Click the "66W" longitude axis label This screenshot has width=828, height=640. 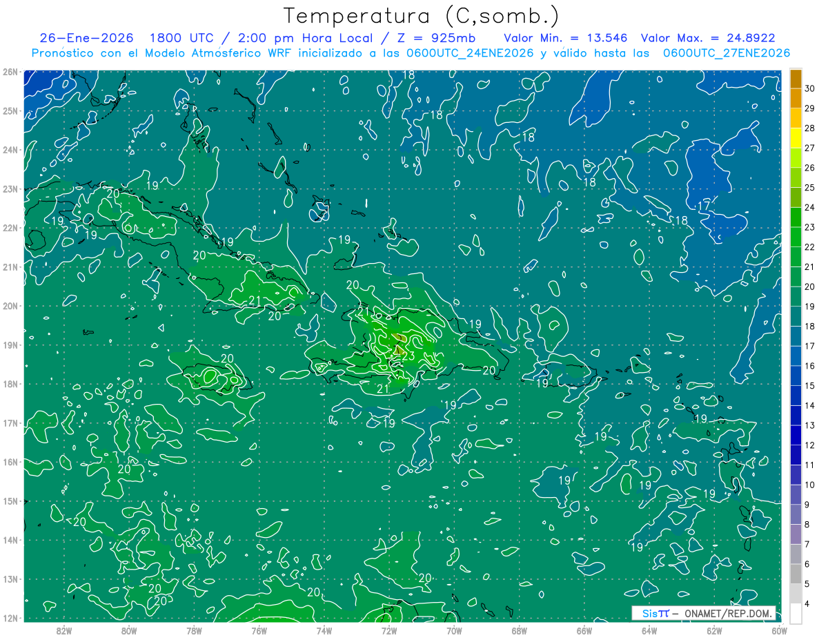point(584,630)
